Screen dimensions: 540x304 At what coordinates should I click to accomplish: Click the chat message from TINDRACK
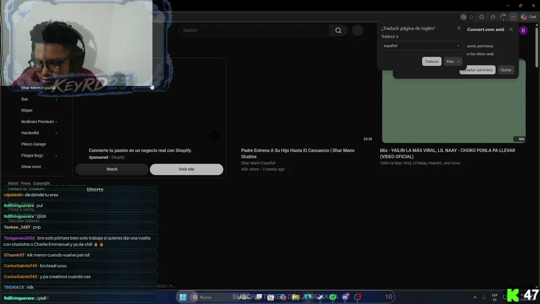coord(79,288)
